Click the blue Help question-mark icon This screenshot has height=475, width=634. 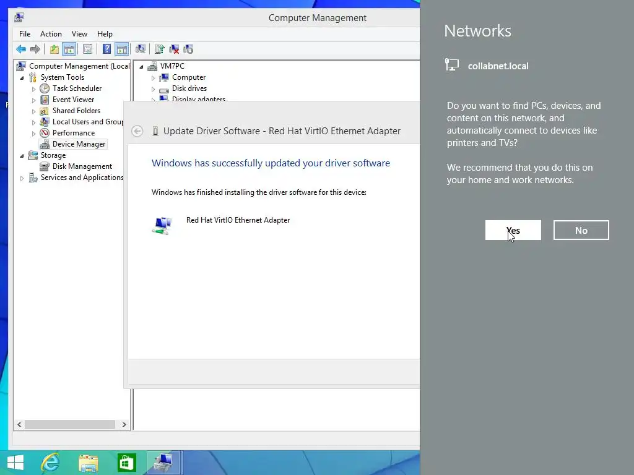click(x=106, y=49)
